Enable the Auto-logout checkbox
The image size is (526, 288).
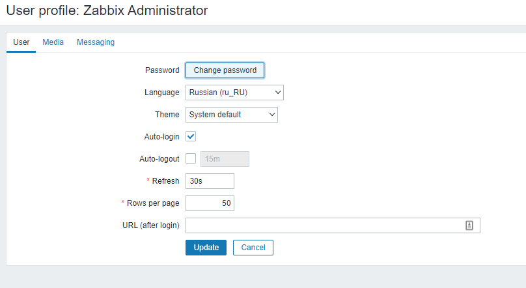point(191,158)
